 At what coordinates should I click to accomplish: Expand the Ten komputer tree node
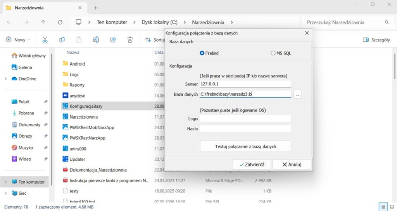5,182
